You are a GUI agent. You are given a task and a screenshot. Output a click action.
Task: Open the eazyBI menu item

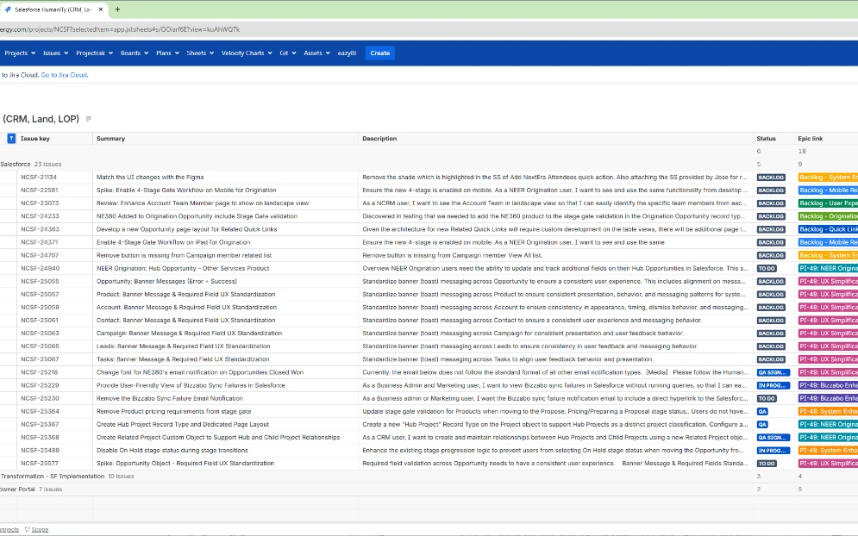[347, 53]
